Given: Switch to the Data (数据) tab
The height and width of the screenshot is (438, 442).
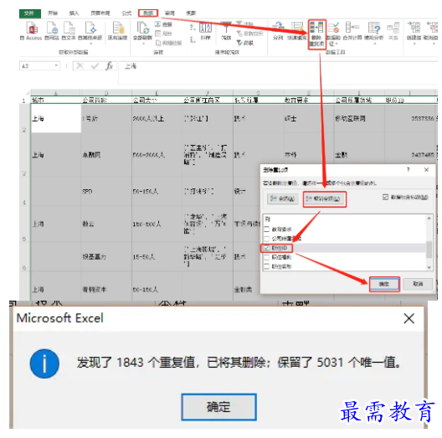Looking at the screenshot, I should 148,13.
